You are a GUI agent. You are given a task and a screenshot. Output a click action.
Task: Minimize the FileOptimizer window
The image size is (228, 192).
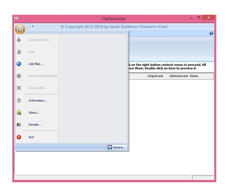(192, 18)
